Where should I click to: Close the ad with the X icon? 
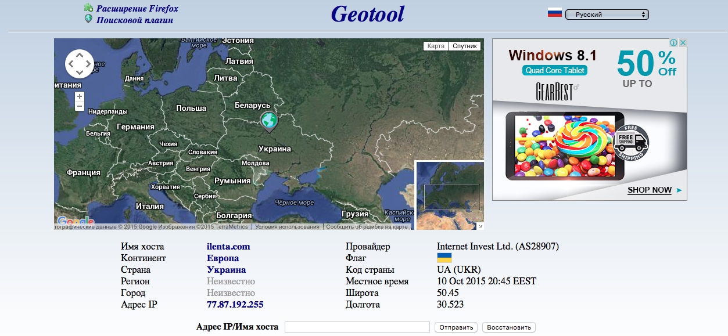tap(683, 43)
